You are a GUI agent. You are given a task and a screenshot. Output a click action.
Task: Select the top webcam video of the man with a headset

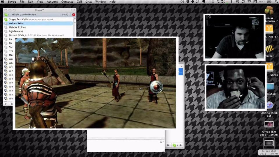point(234,37)
